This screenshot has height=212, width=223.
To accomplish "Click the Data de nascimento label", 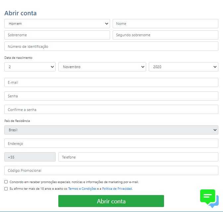I will [18, 58].
